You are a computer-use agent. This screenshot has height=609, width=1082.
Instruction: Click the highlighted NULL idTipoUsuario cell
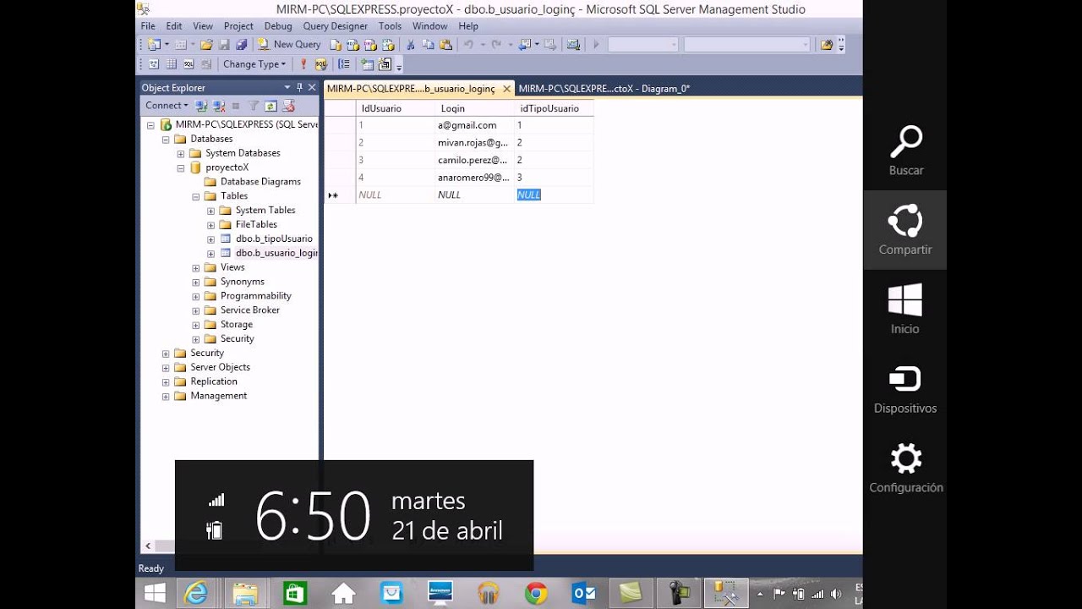[528, 195]
